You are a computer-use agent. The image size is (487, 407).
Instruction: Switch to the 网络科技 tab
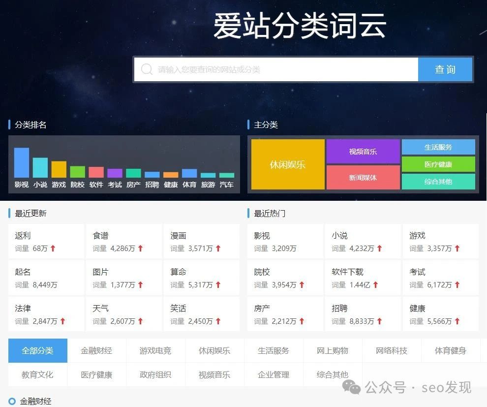point(392,350)
